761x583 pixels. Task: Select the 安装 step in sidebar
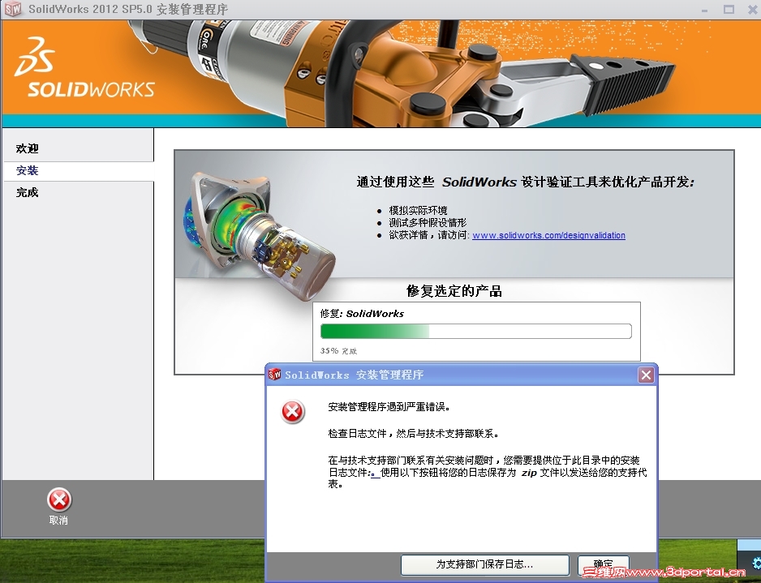(28, 170)
